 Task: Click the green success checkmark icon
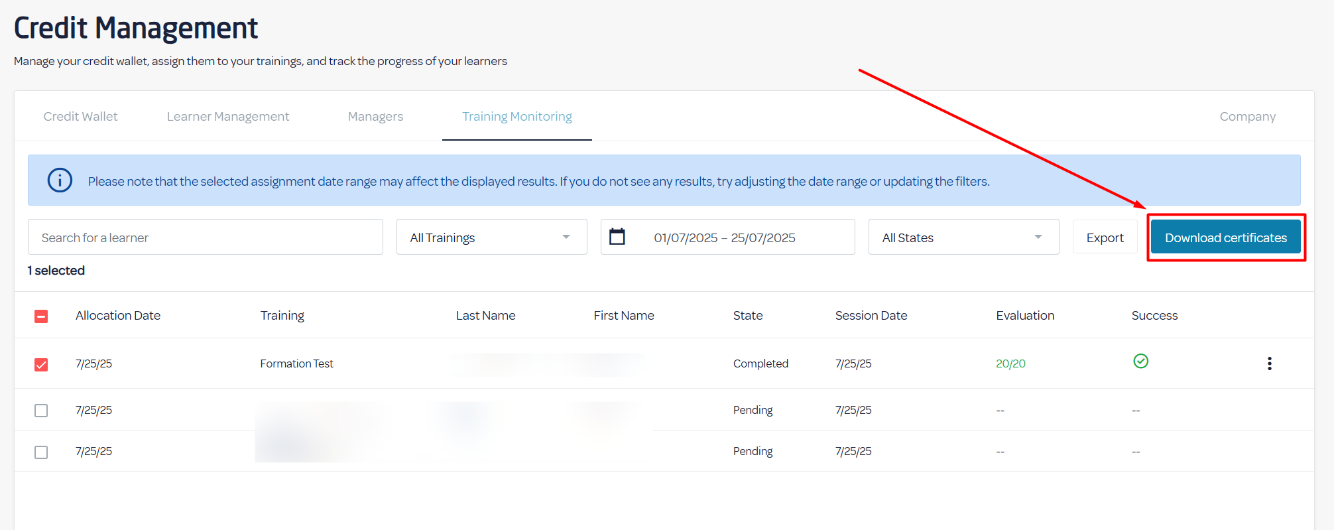1140,361
